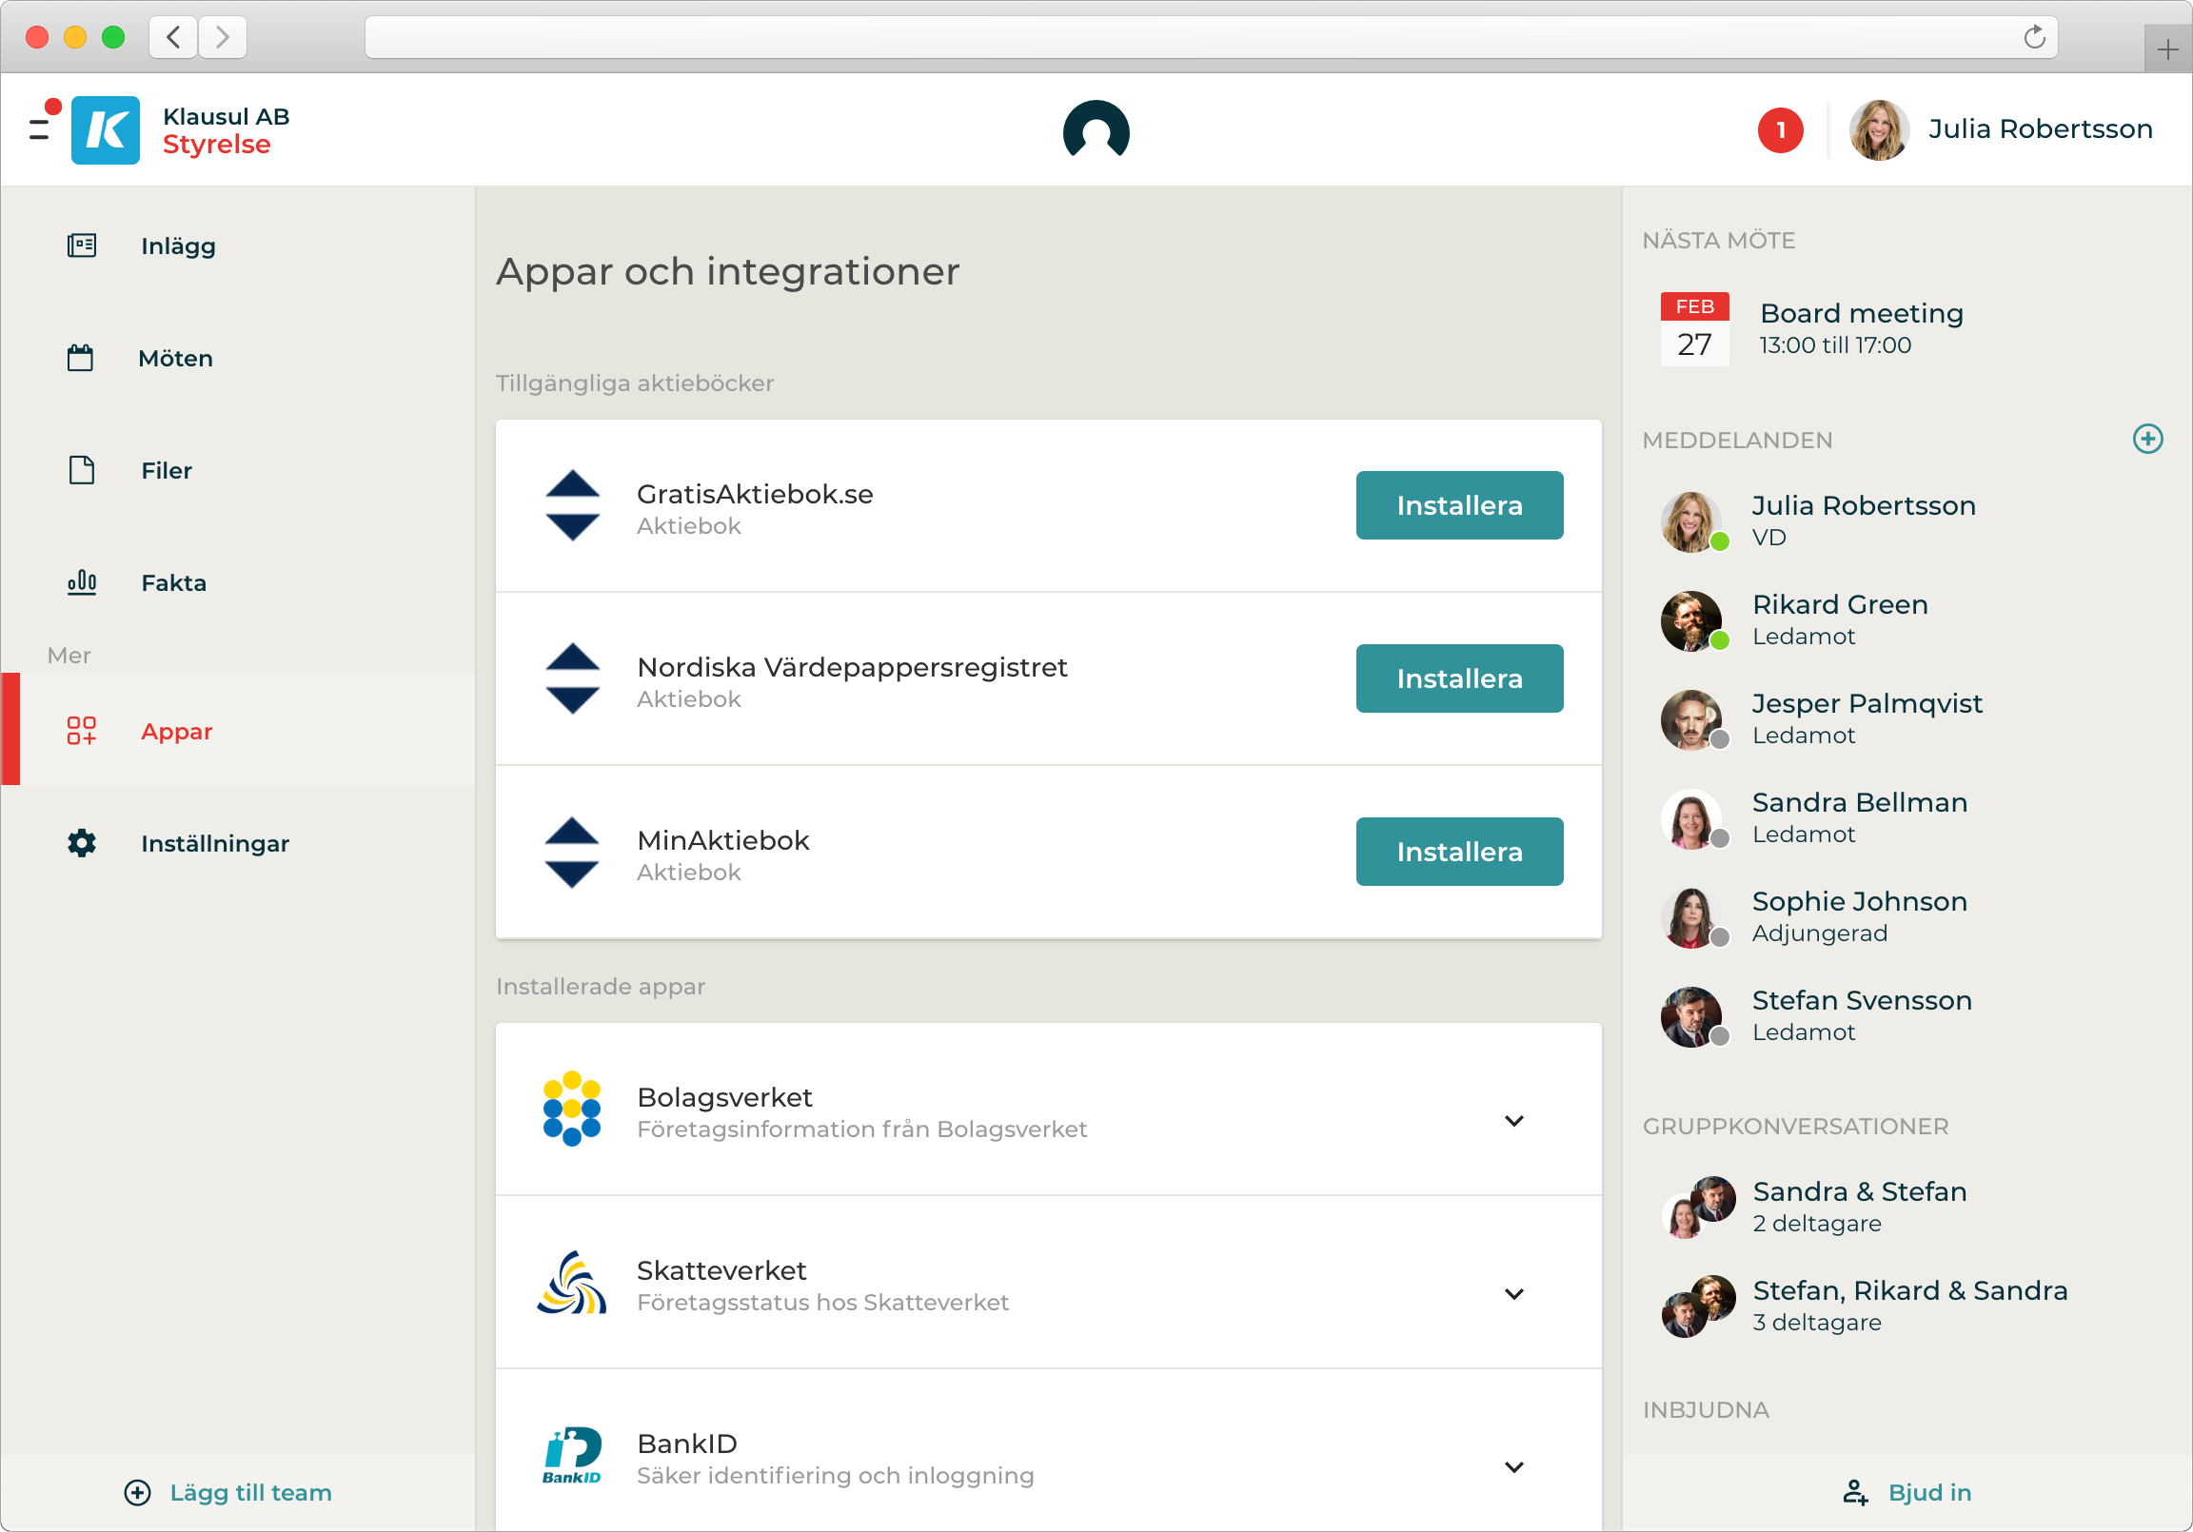The width and height of the screenshot is (2193, 1532).
Task: Open new browser tab with plus
Action: point(2166,49)
